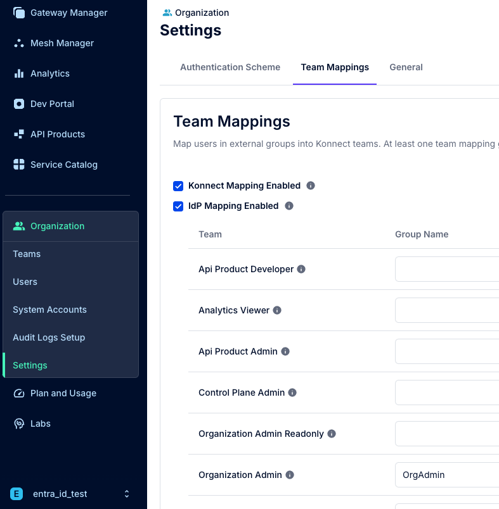Open API Products page
Viewport: 499px width, 509px height.
tap(58, 134)
